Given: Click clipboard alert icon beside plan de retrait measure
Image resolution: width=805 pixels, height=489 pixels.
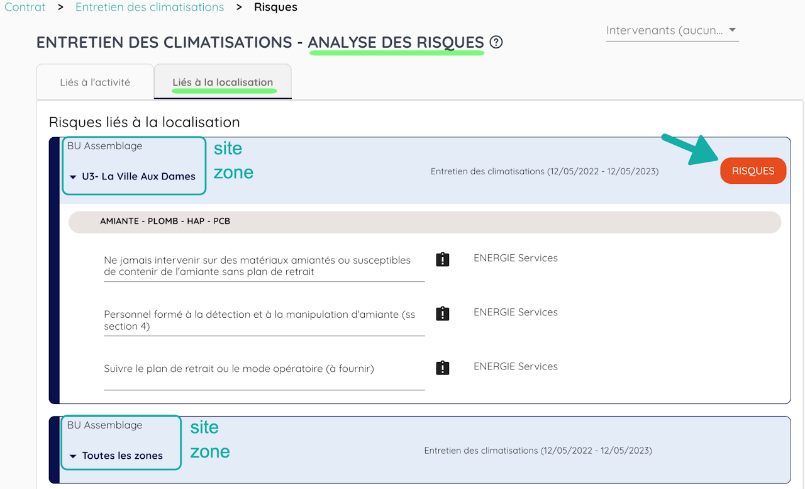Looking at the screenshot, I should pyautogui.click(x=443, y=368).
